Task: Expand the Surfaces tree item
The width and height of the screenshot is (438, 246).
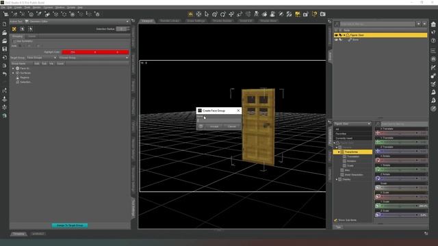Action: [13, 73]
